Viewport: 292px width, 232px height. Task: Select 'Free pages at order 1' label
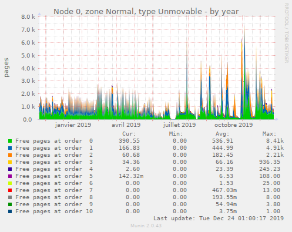coord(54,148)
